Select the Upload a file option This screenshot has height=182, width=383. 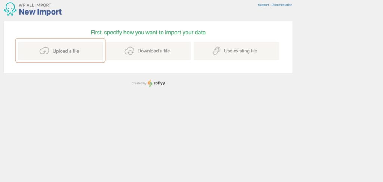click(60, 51)
